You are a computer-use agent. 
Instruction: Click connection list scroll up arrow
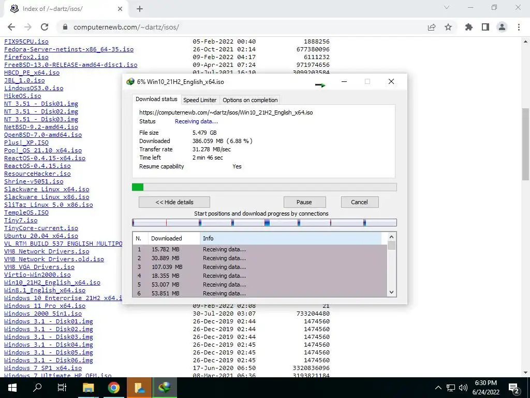click(x=391, y=237)
